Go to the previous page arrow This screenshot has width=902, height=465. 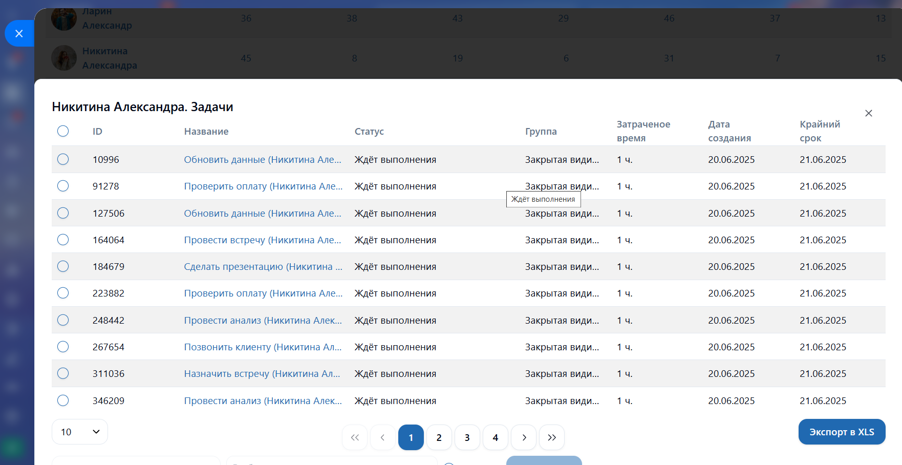[x=382, y=437]
